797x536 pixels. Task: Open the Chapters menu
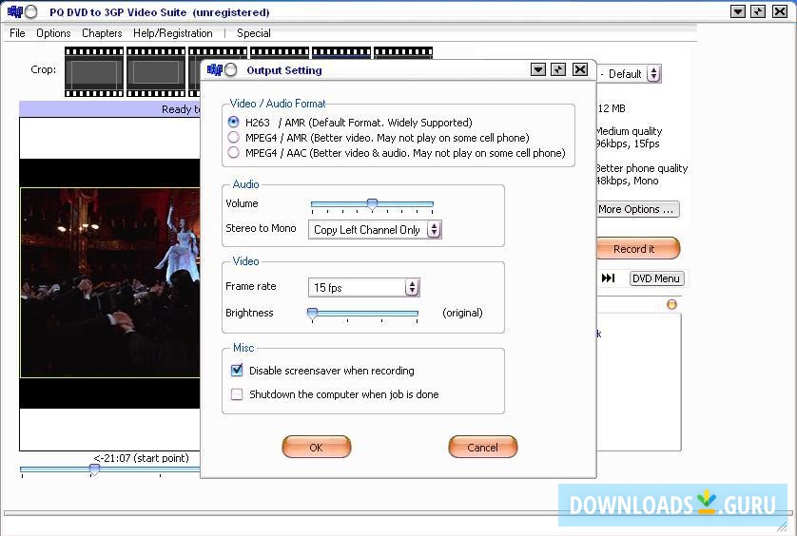(102, 33)
